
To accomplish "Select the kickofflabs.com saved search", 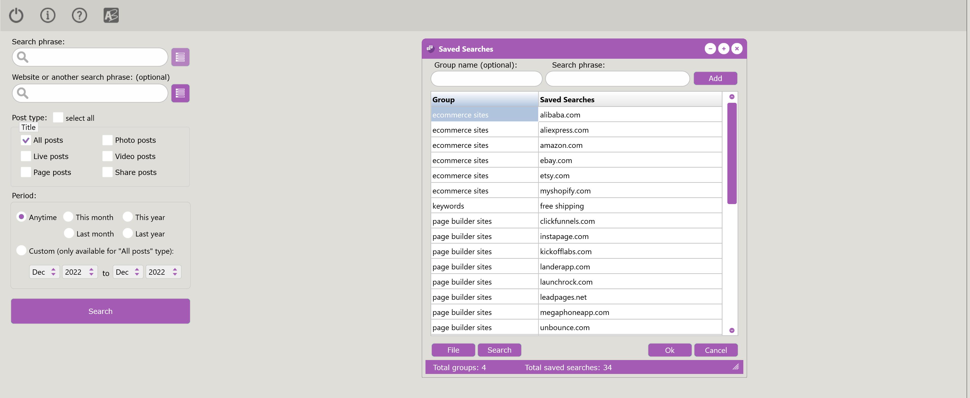I will [x=630, y=251].
